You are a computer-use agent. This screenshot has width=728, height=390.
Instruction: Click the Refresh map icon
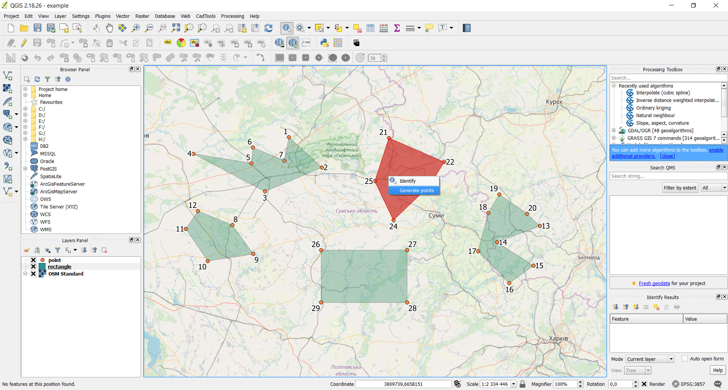[x=268, y=28]
